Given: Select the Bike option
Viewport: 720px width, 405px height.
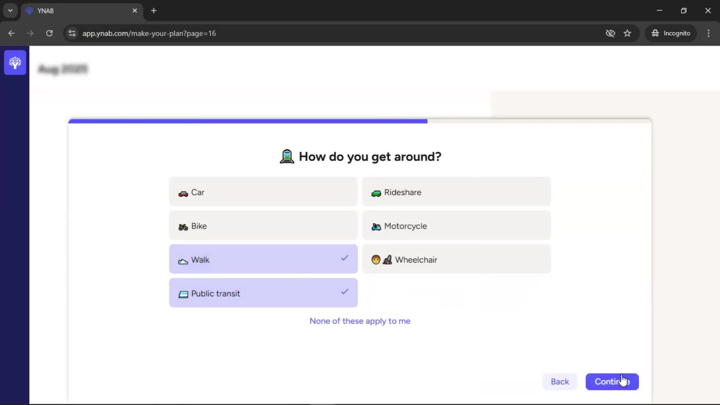Looking at the screenshot, I should tap(263, 226).
